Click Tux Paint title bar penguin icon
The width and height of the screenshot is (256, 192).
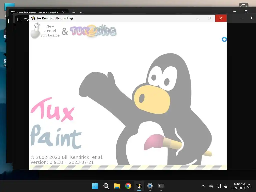coord(33,18)
